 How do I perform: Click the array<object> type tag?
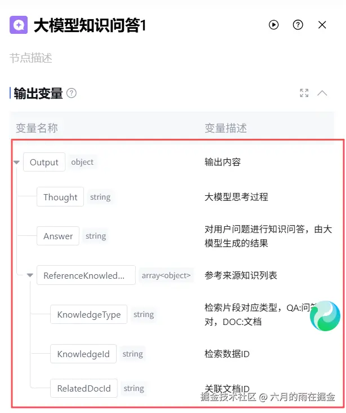[x=166, y=275]
